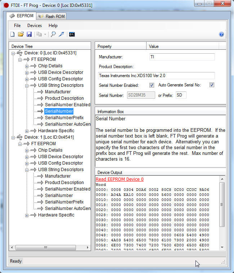Click the Device Tree scroll right arrow

pyautogui.click(x=87, y=247)
